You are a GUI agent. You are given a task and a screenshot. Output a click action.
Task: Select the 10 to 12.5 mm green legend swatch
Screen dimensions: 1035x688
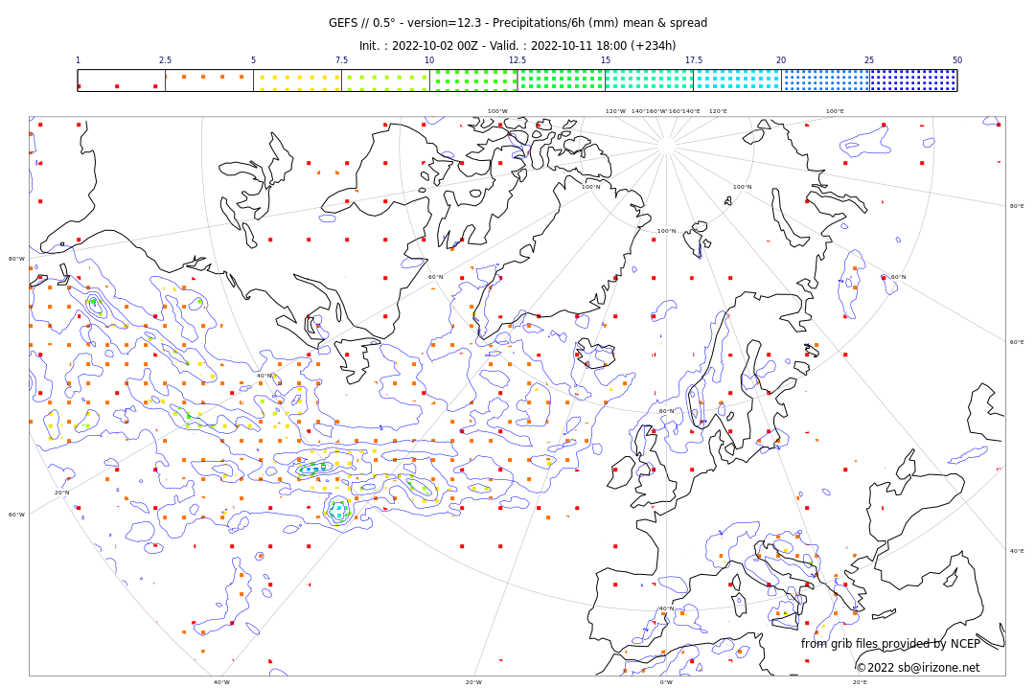473,80
